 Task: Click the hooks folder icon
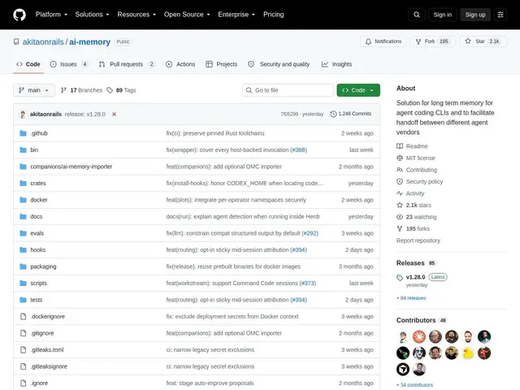[23, 249]
